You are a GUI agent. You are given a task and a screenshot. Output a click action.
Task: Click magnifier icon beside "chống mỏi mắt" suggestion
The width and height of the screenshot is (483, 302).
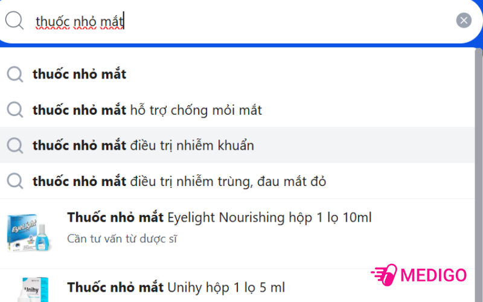[14, 110]
